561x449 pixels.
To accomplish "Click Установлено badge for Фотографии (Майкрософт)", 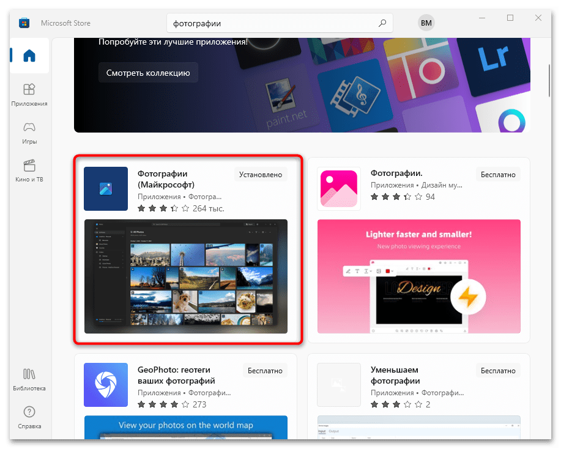I will tap(261, 175).
